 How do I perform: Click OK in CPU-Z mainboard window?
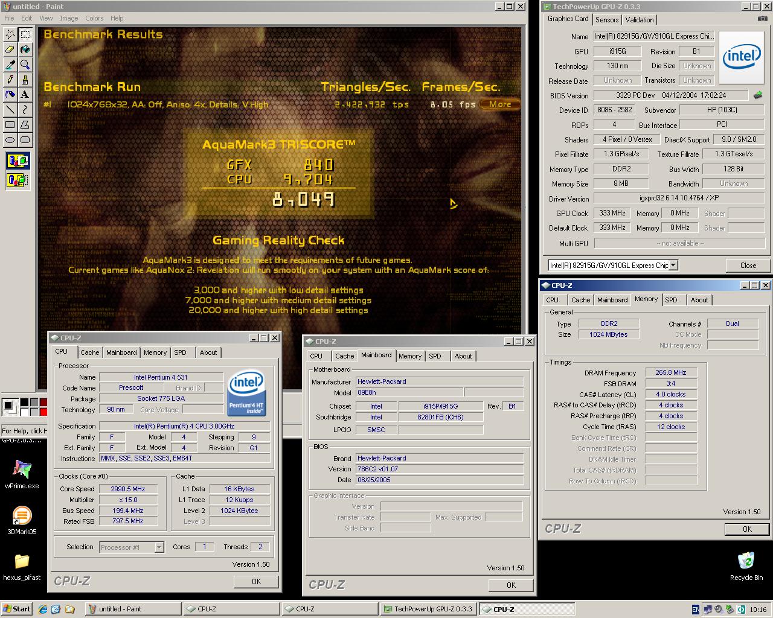(511, 585)
